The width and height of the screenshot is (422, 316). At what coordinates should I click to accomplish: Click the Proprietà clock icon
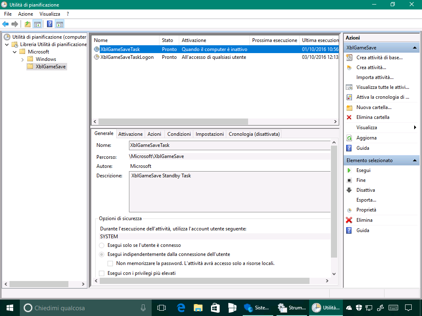(x=349, y=210)
